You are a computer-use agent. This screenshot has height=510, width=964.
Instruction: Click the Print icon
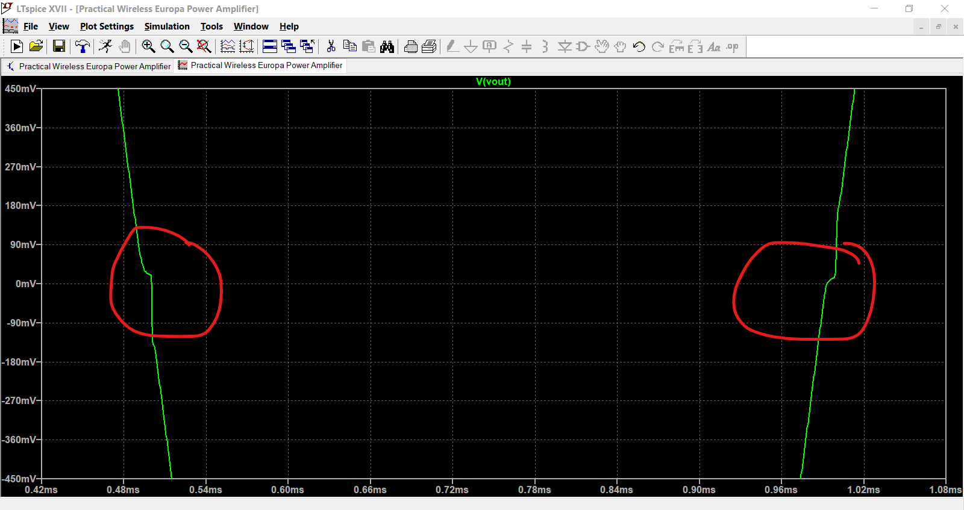click(x=430, y=46)
